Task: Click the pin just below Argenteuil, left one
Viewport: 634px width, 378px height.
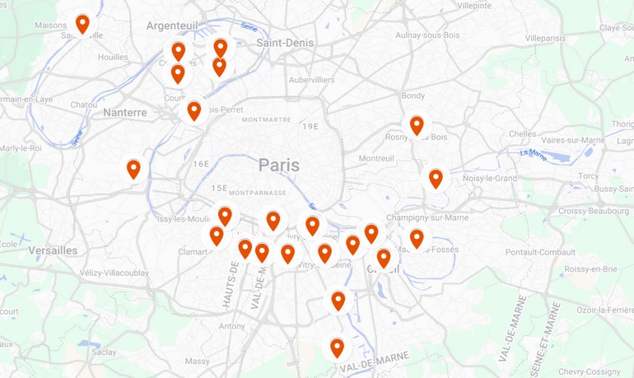Action: [x=179, y=52]
